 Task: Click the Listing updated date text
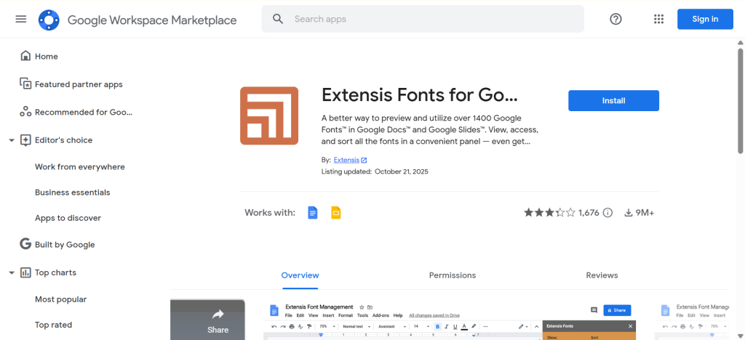point(375,171)
